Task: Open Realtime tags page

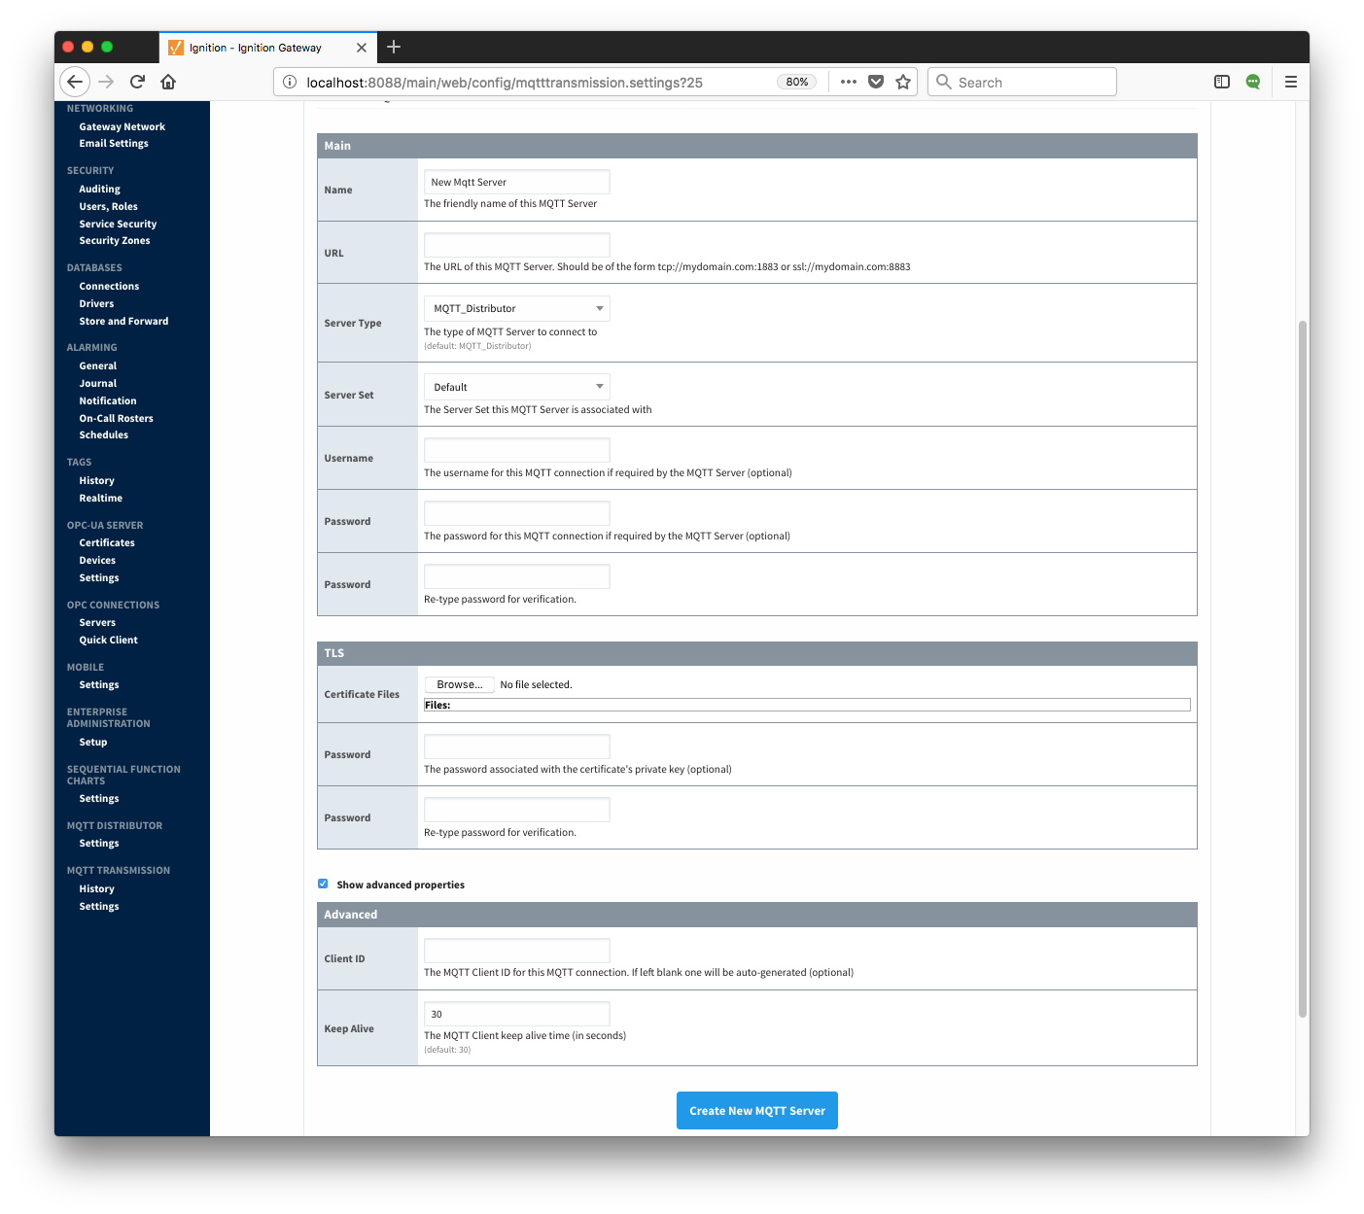Action: click(x=101, y=498)
